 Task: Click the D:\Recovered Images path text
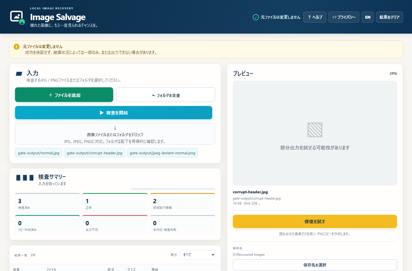point(249,255)
